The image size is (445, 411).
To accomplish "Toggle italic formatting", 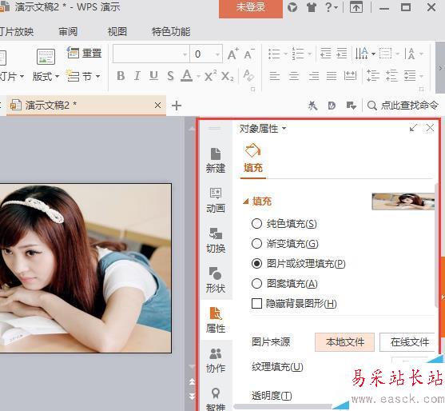I will 137,76.
